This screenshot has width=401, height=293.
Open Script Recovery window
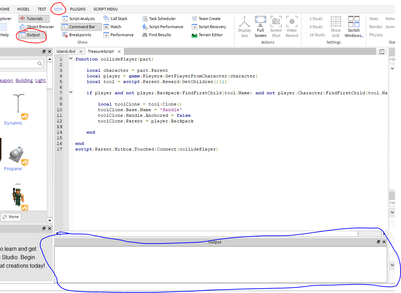tap(209, 27)
